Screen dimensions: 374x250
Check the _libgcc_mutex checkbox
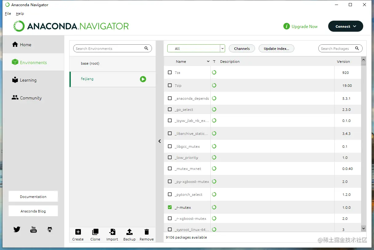coord(170,146)
